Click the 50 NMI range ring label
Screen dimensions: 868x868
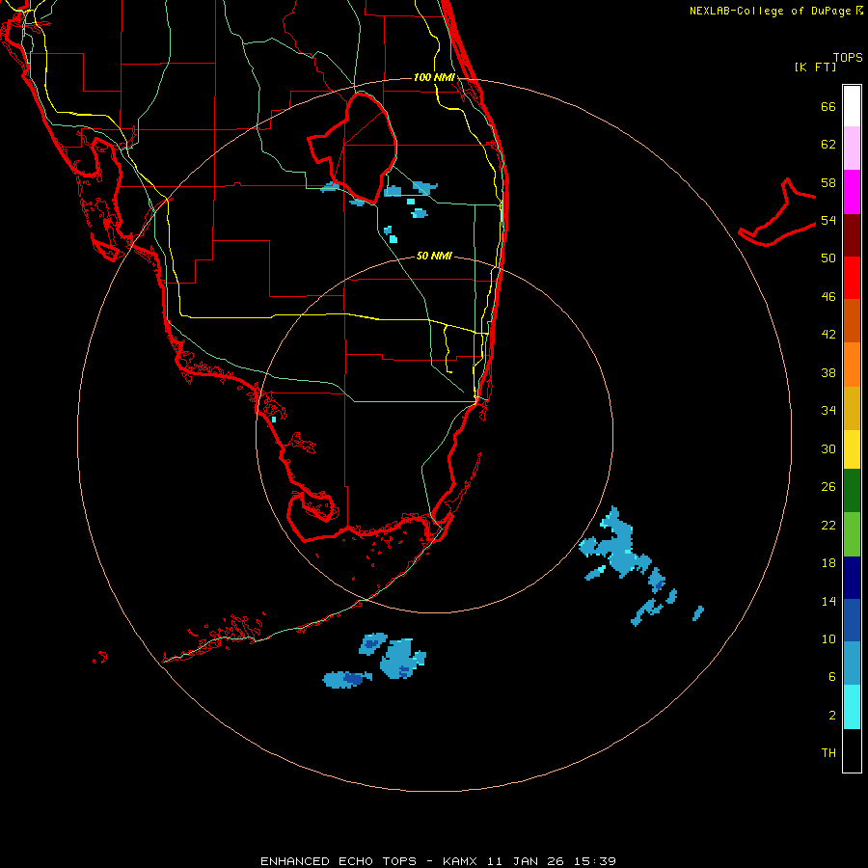click(434, 256)
